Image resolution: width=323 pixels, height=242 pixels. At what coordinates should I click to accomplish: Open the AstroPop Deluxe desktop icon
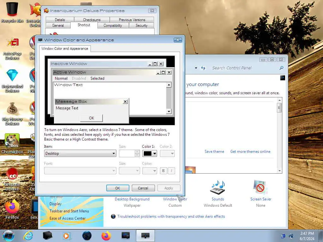click(x=12, y=49)
